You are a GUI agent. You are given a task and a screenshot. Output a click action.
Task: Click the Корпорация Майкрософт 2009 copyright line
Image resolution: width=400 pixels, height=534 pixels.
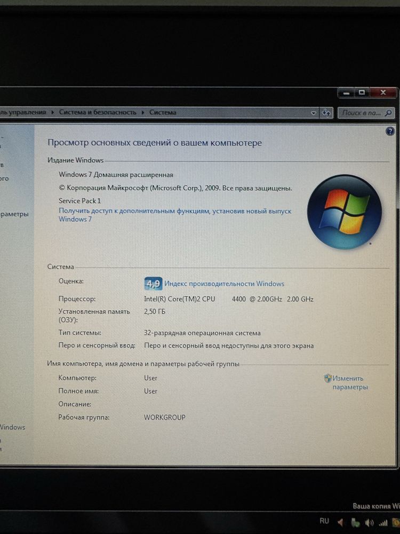(175, 188)
